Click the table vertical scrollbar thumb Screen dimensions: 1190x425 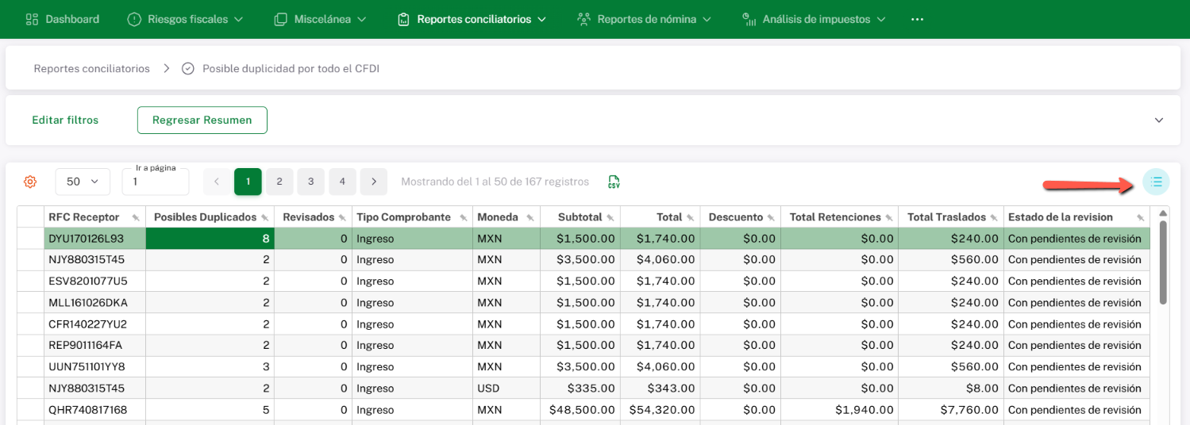pos(1163,262)
